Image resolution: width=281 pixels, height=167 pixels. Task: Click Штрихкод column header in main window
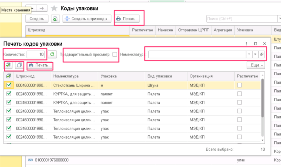tap(78, 30)
